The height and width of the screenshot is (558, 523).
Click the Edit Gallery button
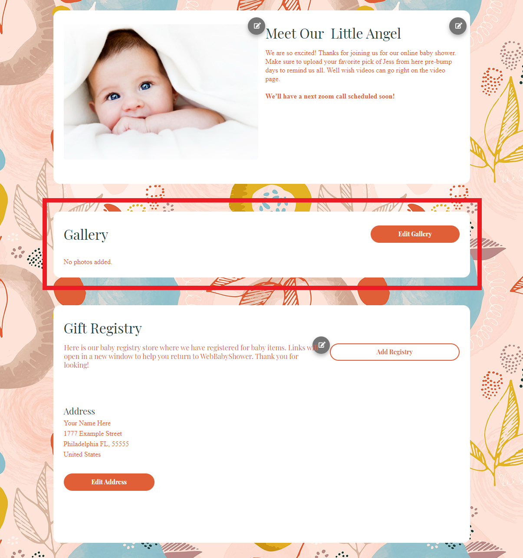[415, 234]
